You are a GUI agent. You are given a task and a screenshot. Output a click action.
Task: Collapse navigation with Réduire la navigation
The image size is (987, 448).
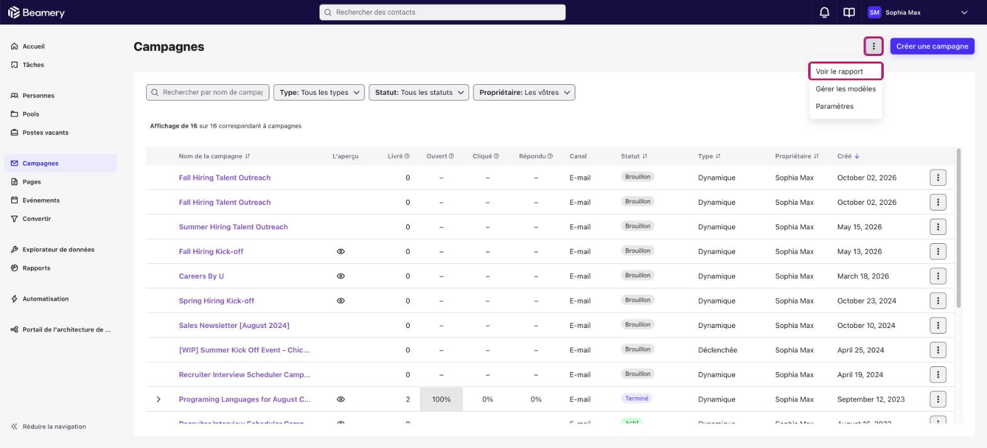tap(48, 427)
